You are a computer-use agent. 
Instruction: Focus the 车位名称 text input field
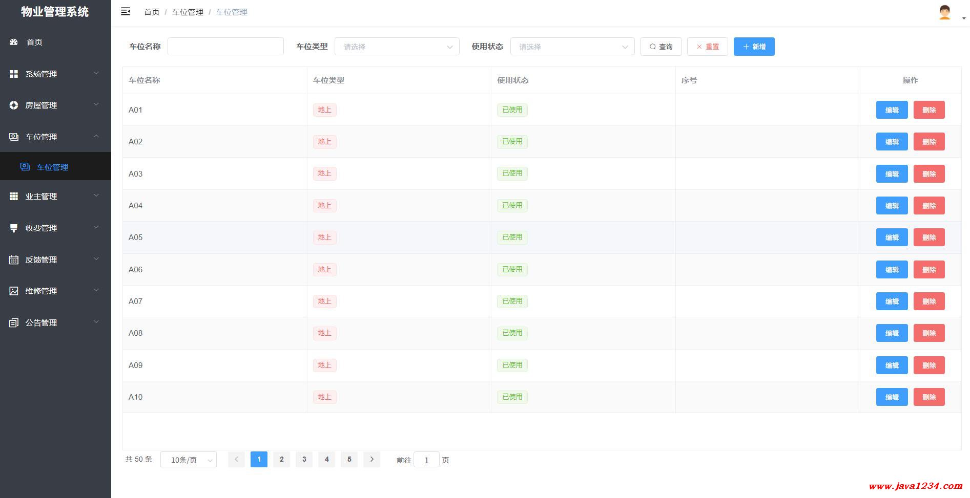tap(225, 47)
